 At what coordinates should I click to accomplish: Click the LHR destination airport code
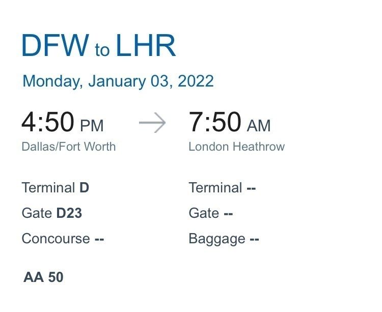pos(146,45)
